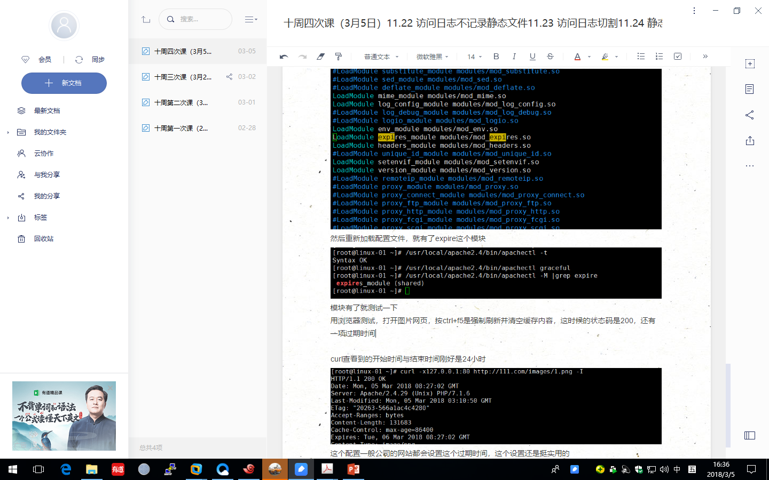
Task: Open 回收站 in sidebar
Action: click(x=44, y=239)
